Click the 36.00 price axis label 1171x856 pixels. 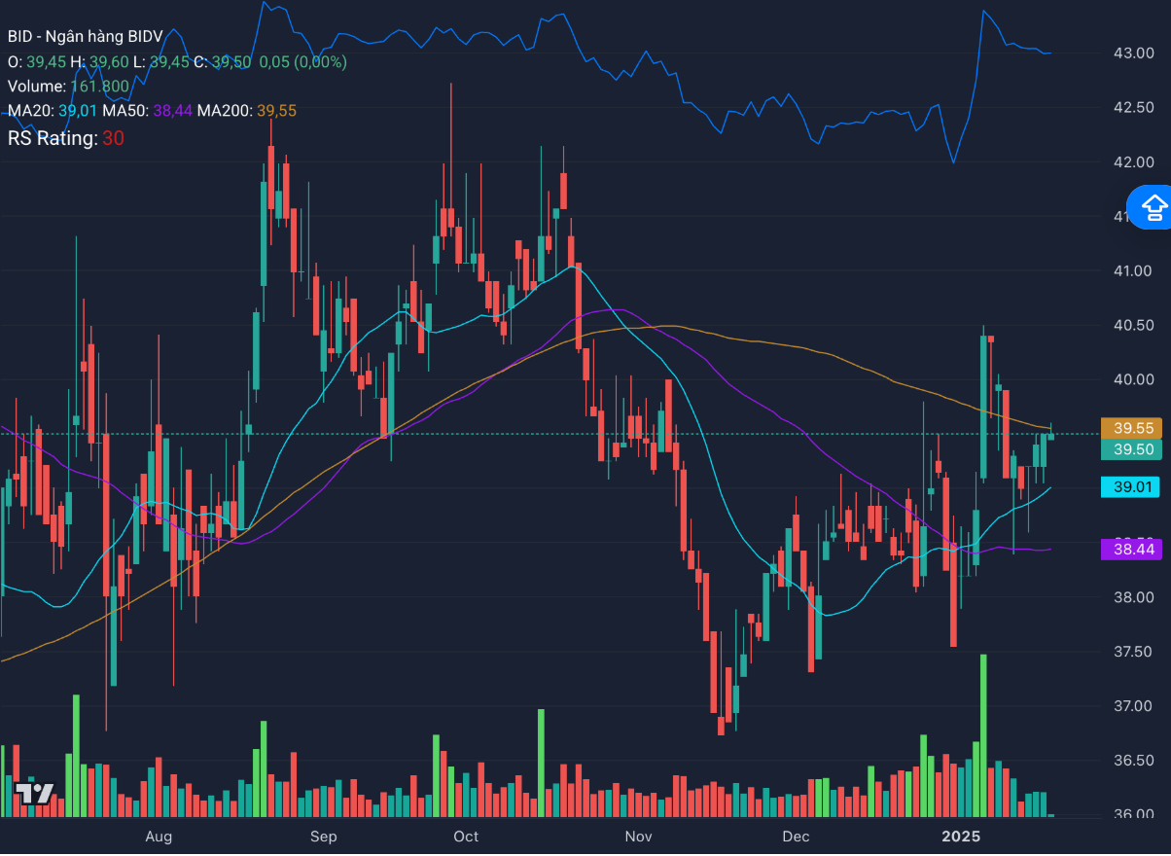[x=1133, y=815]
